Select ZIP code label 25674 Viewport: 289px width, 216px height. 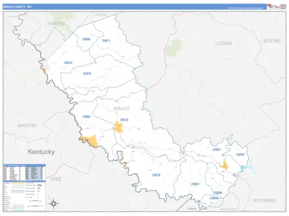click(x=68, y=63)
